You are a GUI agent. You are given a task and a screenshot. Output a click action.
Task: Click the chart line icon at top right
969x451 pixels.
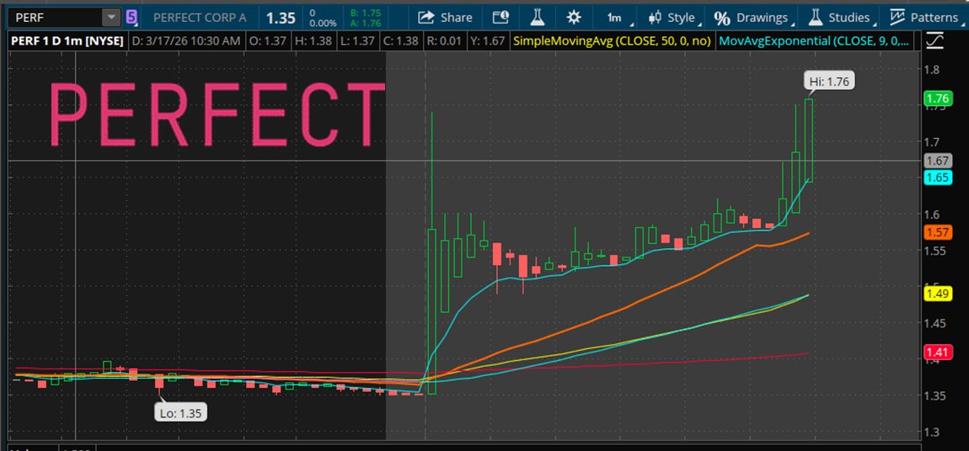point(935,41)
